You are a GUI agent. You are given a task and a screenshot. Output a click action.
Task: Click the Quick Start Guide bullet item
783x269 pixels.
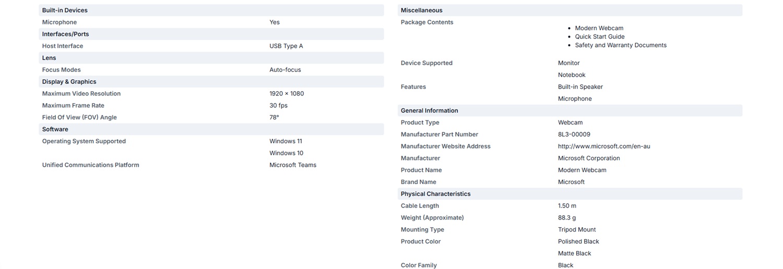[599, 36]
